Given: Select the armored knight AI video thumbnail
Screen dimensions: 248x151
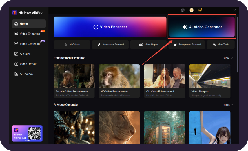Looking at the screenshot, I should click(74, 127).
